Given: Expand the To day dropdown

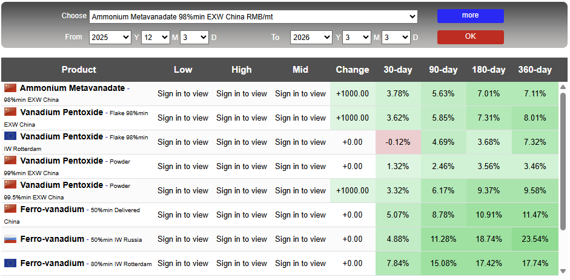Looking at the screenshot, I should pos(396,37).
